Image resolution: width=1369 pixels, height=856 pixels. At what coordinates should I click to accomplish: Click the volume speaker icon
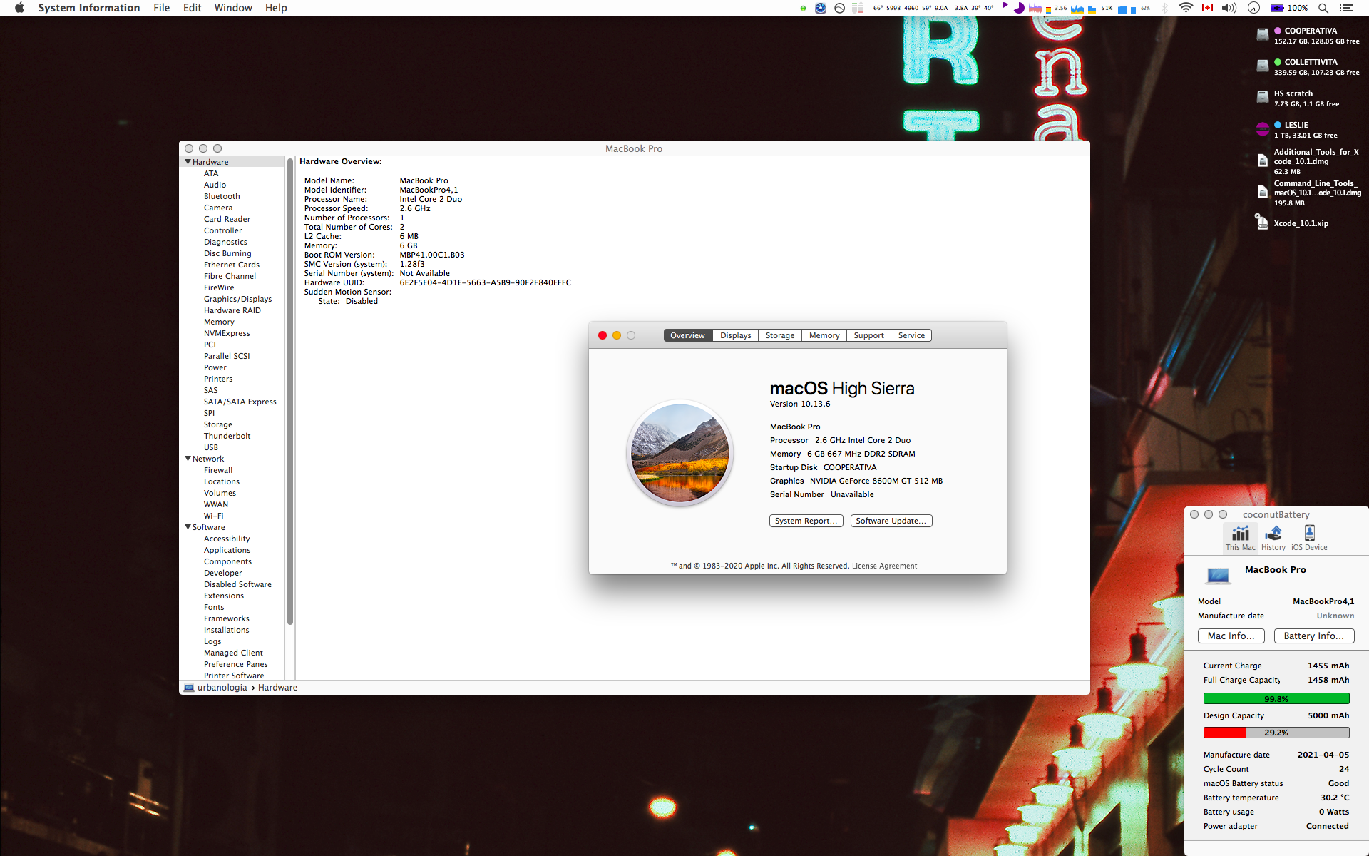[x=1229, y=8]
